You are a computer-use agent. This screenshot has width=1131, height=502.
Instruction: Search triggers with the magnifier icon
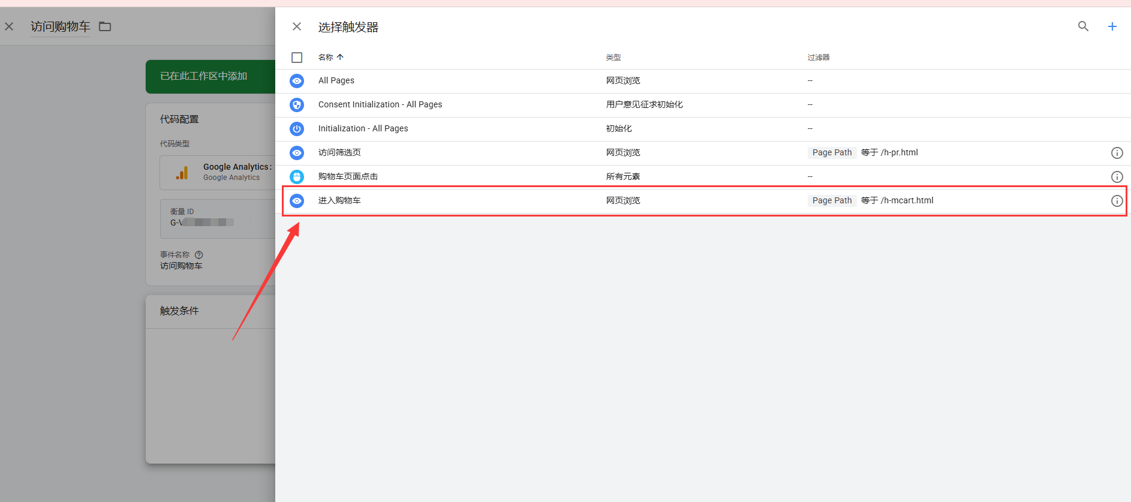(1083, 26)
